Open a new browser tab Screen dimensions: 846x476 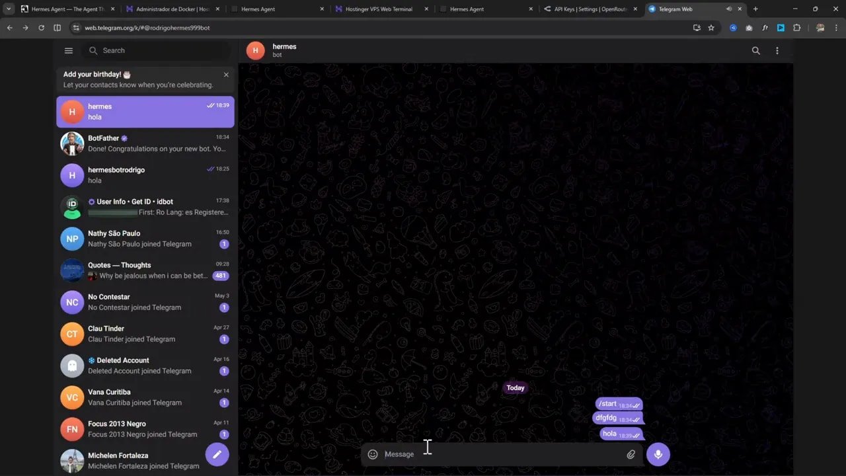click(755, 9)
